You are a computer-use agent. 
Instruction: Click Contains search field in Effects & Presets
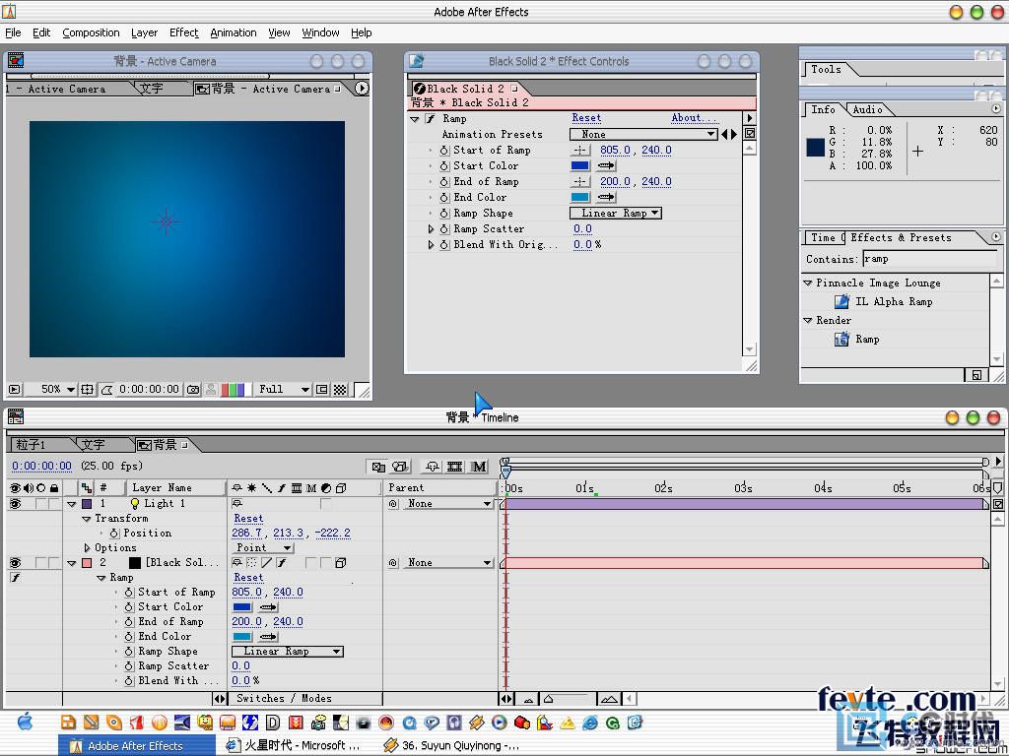pos(929,259)
